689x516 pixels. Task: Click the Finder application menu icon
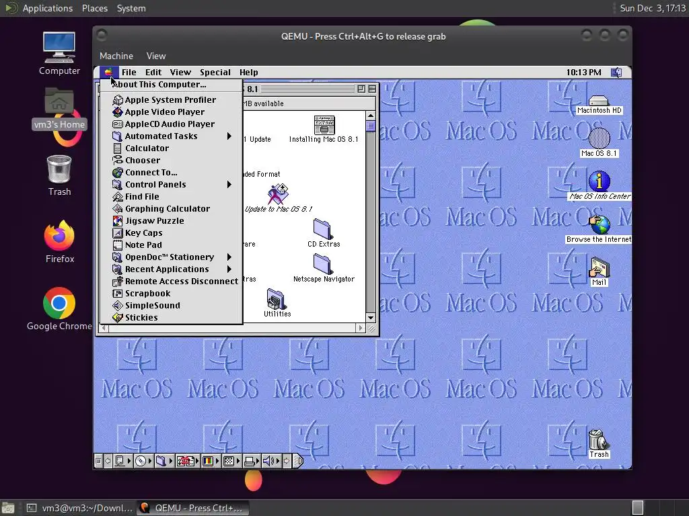(616, 73)
